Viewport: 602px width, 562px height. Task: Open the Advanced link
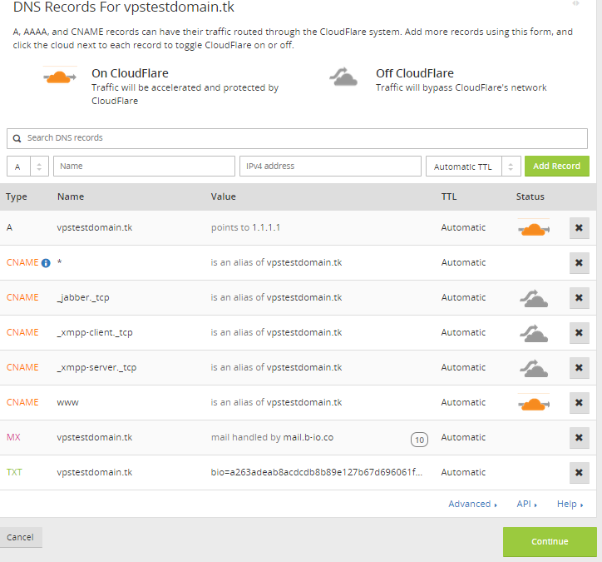[472, 504]
